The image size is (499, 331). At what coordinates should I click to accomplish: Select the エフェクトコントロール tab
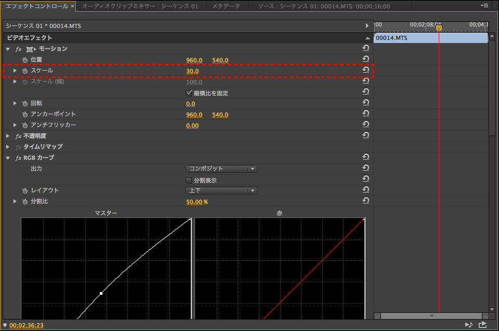point(37,6)
